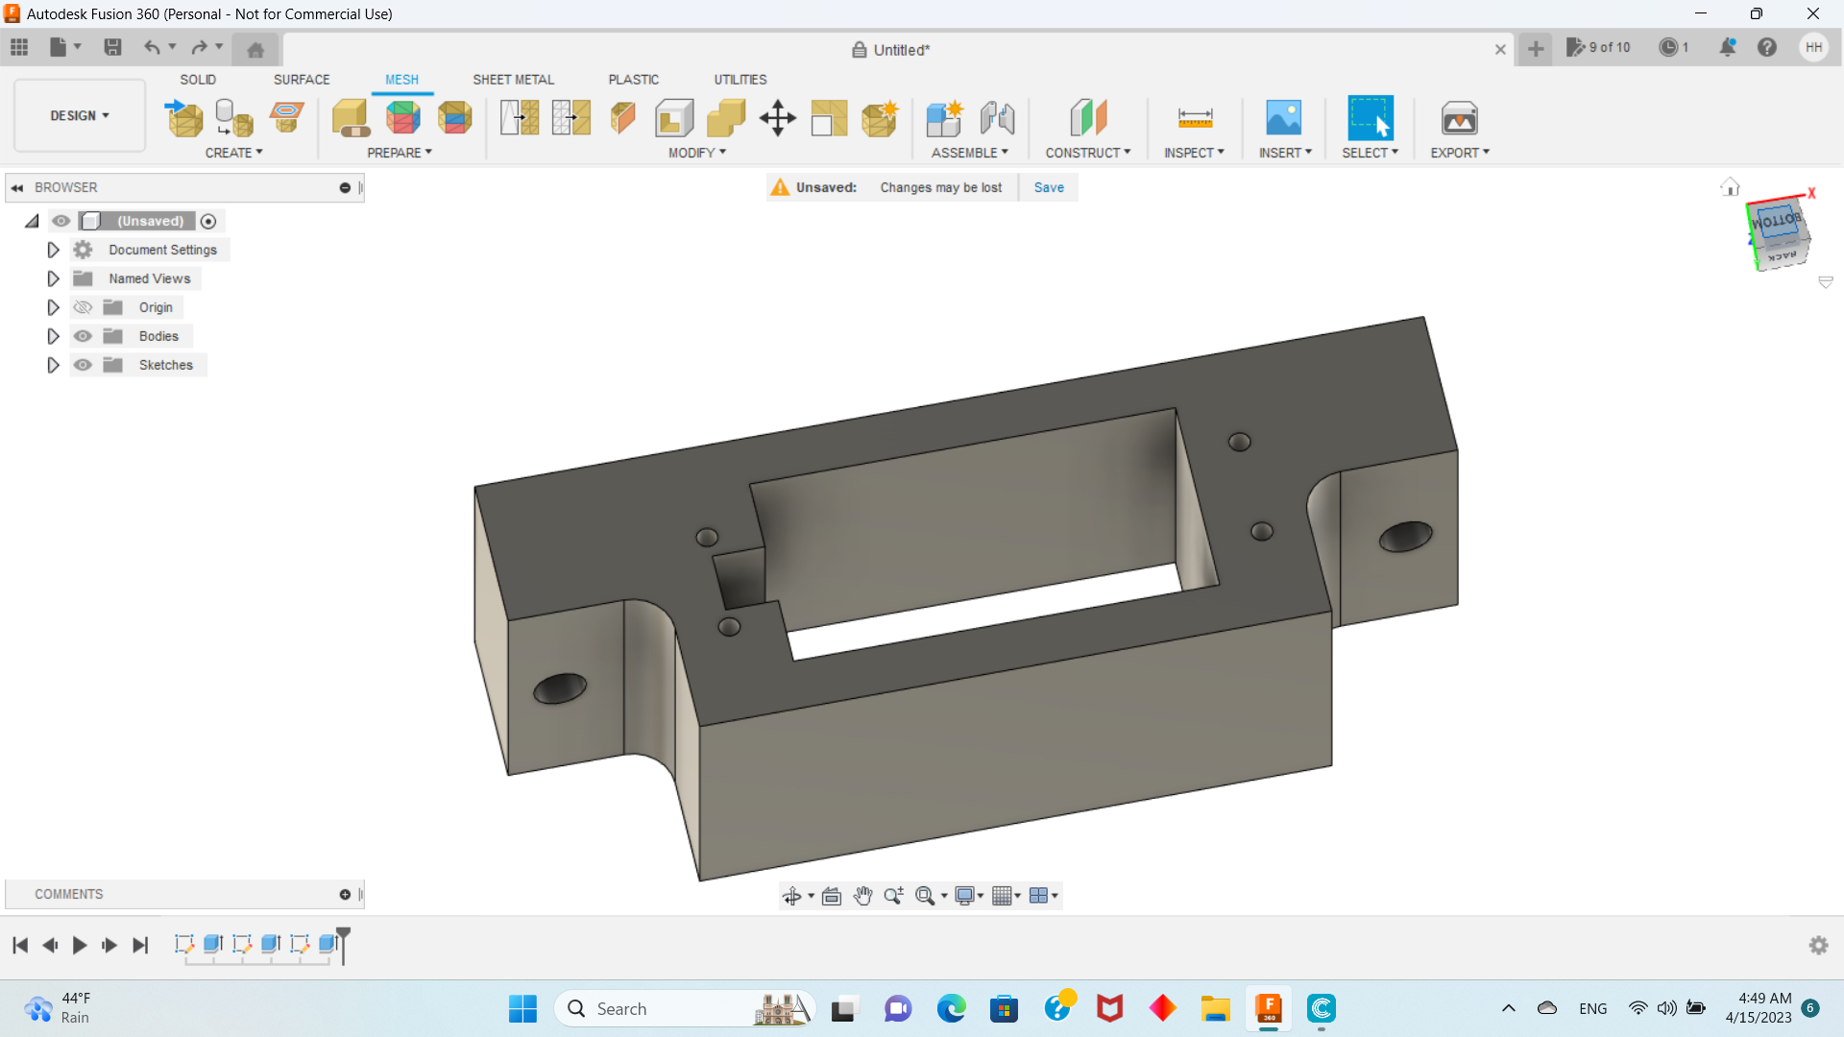Viewport: 1844px width, 1037px height.
Task: Click the Orbit tool in navigation bar
Action: point(791,896)
